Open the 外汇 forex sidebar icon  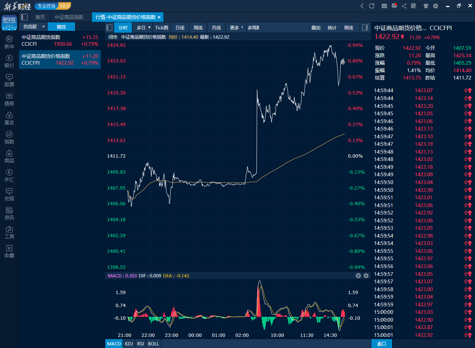[9, 175]
